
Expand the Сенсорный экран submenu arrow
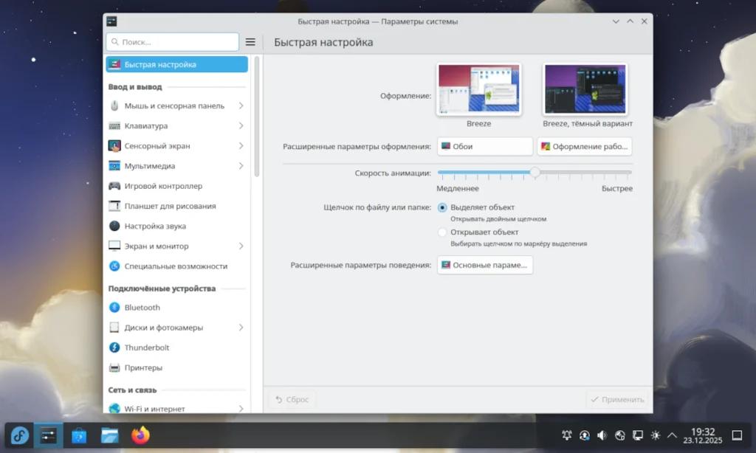241,145
